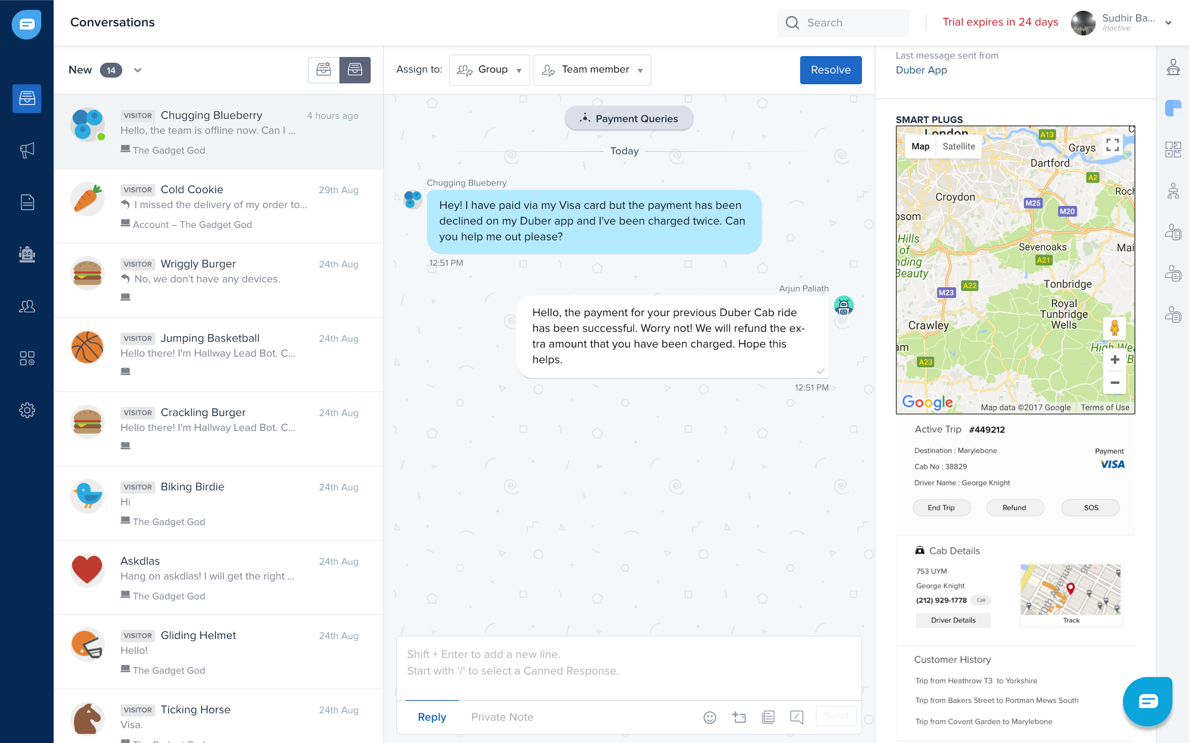
Task: Open the bot icon in left sidebar
Action: tap(27, 254)
